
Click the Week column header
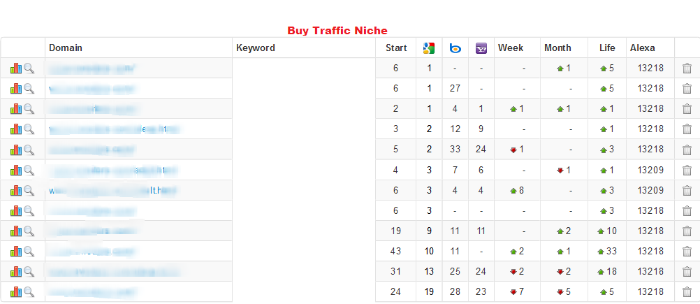click(511, 48)
